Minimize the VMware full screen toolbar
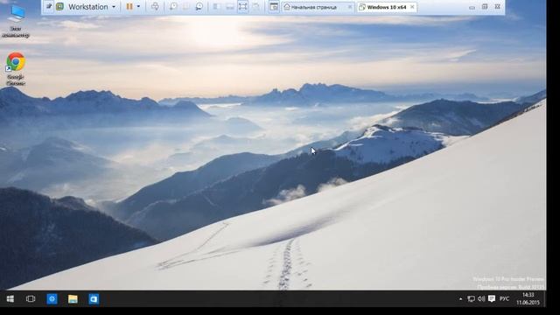The height and width of the screenshot is (315, 560). [472, 7]
